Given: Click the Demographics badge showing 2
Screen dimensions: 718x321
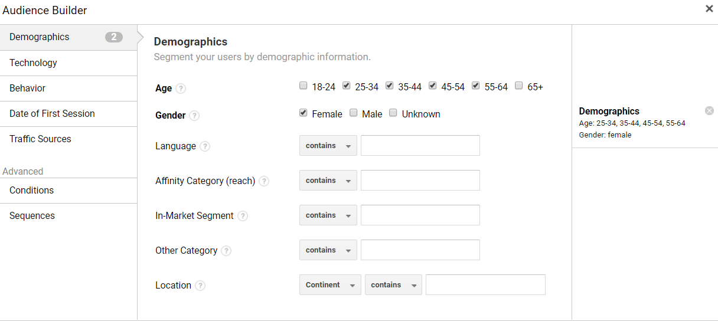Looking at the screenshot, I should (114, 37).
